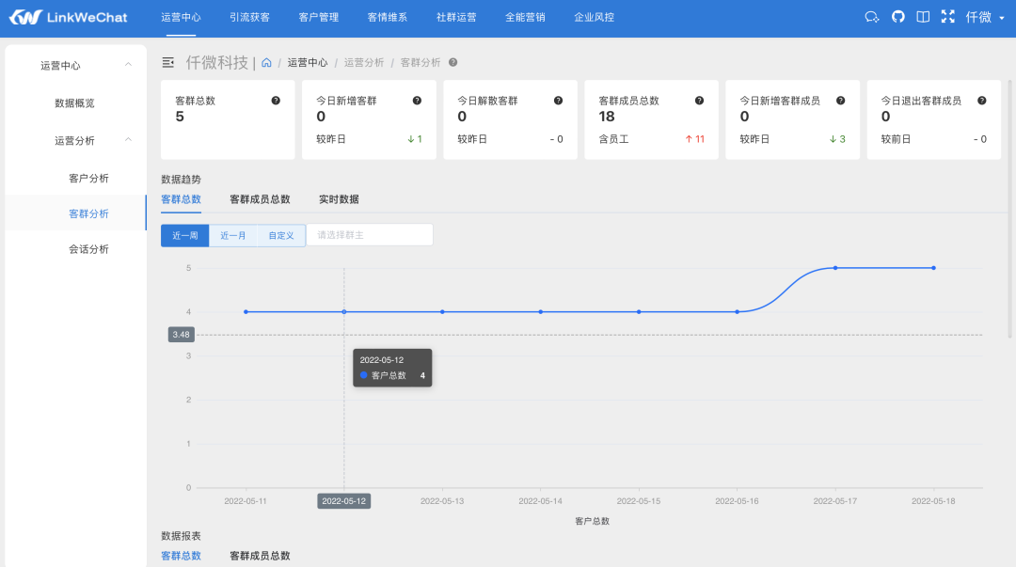Open the GitHub icon link
Screen dimensions: 1016x567
(x=897, y=17)
